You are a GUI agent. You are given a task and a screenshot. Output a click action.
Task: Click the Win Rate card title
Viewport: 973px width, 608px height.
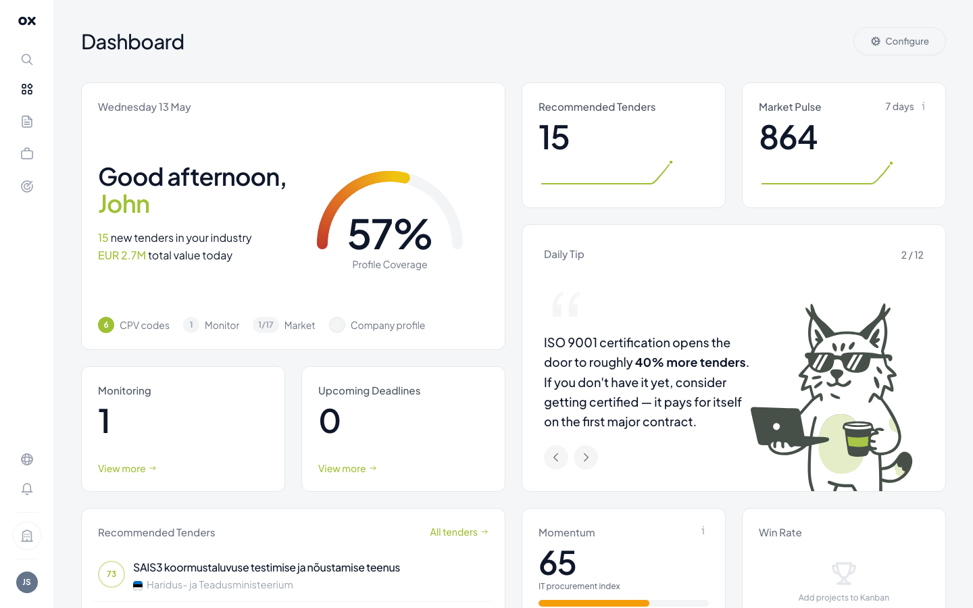(x=780, y=532)
